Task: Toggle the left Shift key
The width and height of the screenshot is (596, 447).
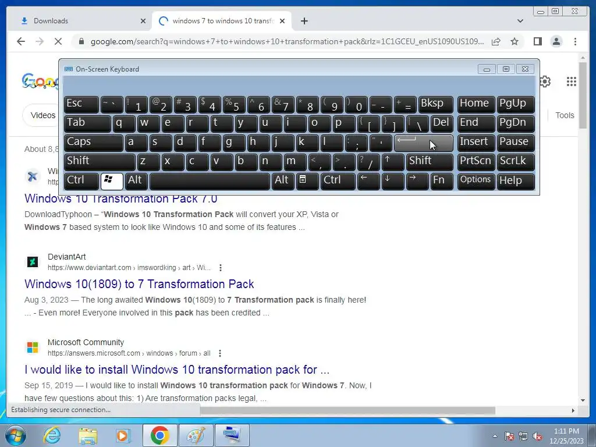Action: [100, 162]
